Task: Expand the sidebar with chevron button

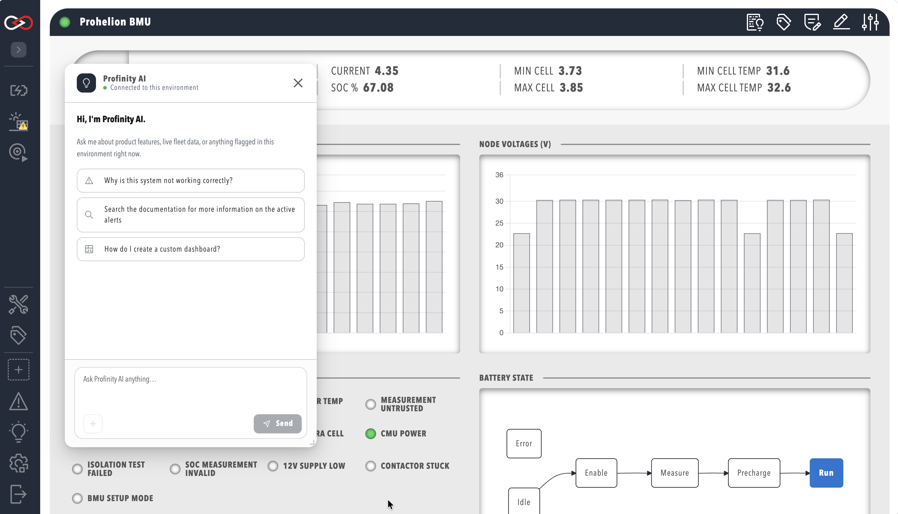Action: click(18, 50)
